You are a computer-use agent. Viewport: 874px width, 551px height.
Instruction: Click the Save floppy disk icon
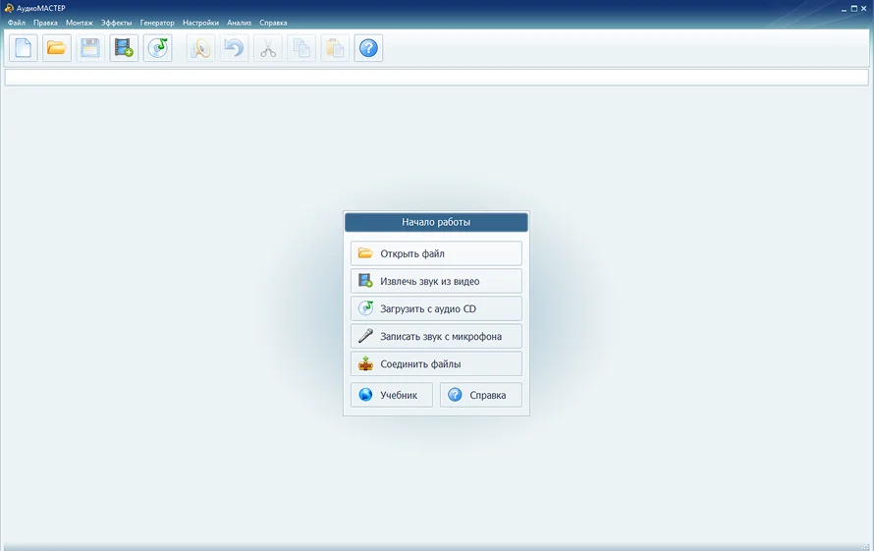pyautogui.click(x=90, y=48)
